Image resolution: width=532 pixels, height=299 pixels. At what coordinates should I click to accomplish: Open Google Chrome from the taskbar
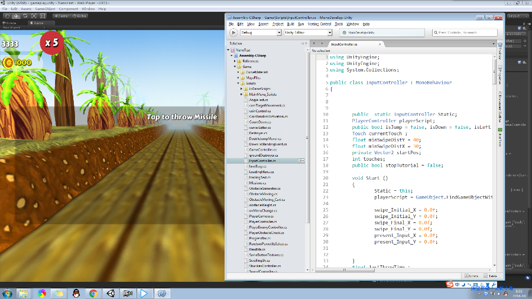click(93, 293)
